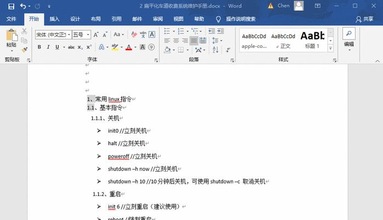Open the undo history dropdown arrow
This screenshot has width=383, height=220.
tap(29, 7)
